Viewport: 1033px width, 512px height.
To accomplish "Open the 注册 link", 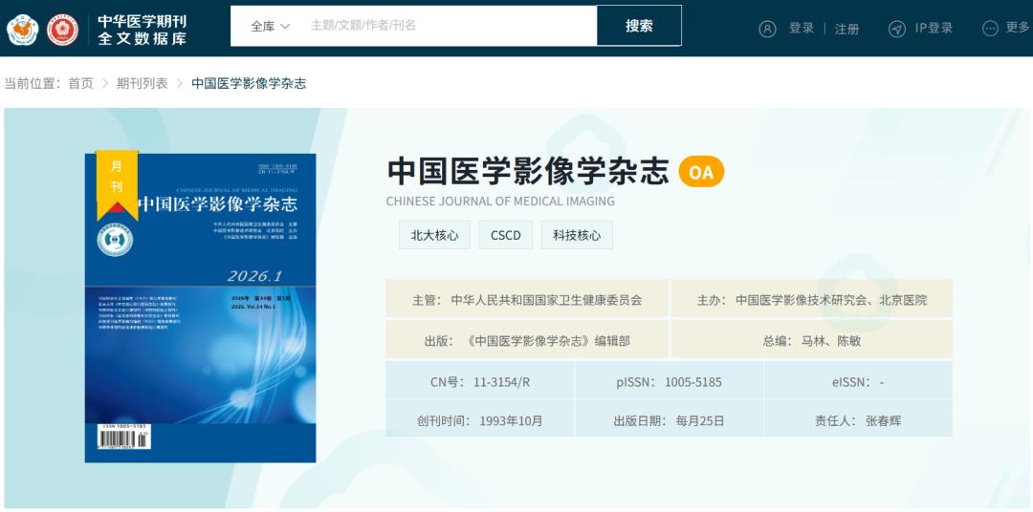I will click(x=847, y=29).
